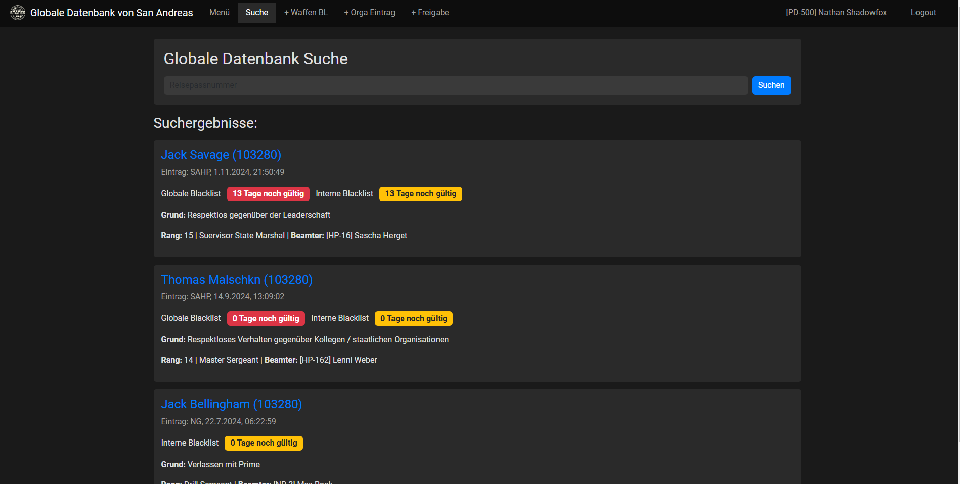Click the Globale Datenbank Suche heading
The width and height of the screenshot is (960, 484).
coord(256,59)
